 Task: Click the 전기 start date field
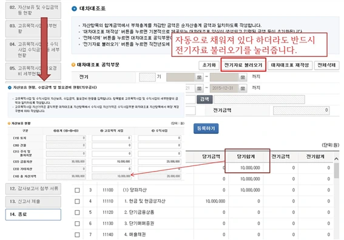(181, 78)
